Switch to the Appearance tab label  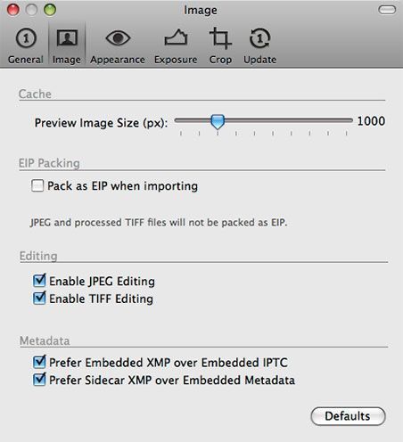tap(118, 60)
